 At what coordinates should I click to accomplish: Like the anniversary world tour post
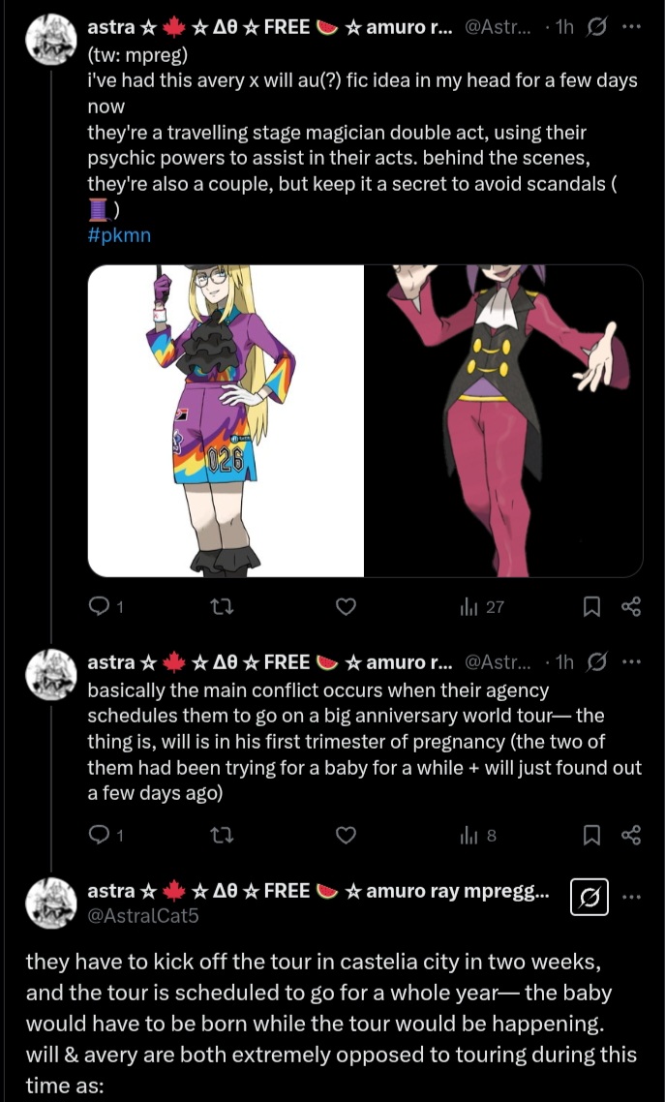346,834
